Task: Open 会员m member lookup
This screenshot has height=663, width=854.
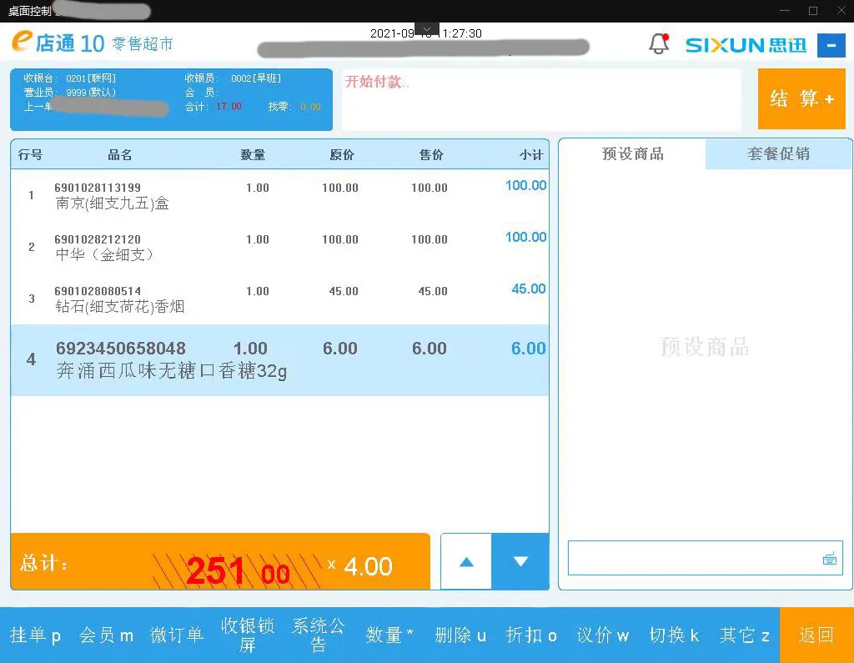Action: pos(106,635)
